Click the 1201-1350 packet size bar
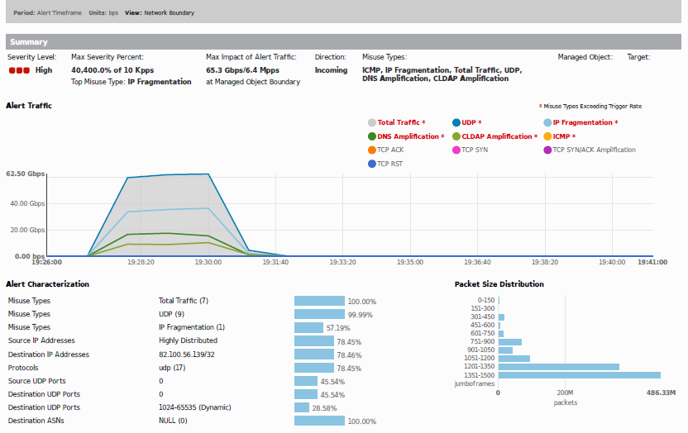688x433 pixels. pos(558,366)
